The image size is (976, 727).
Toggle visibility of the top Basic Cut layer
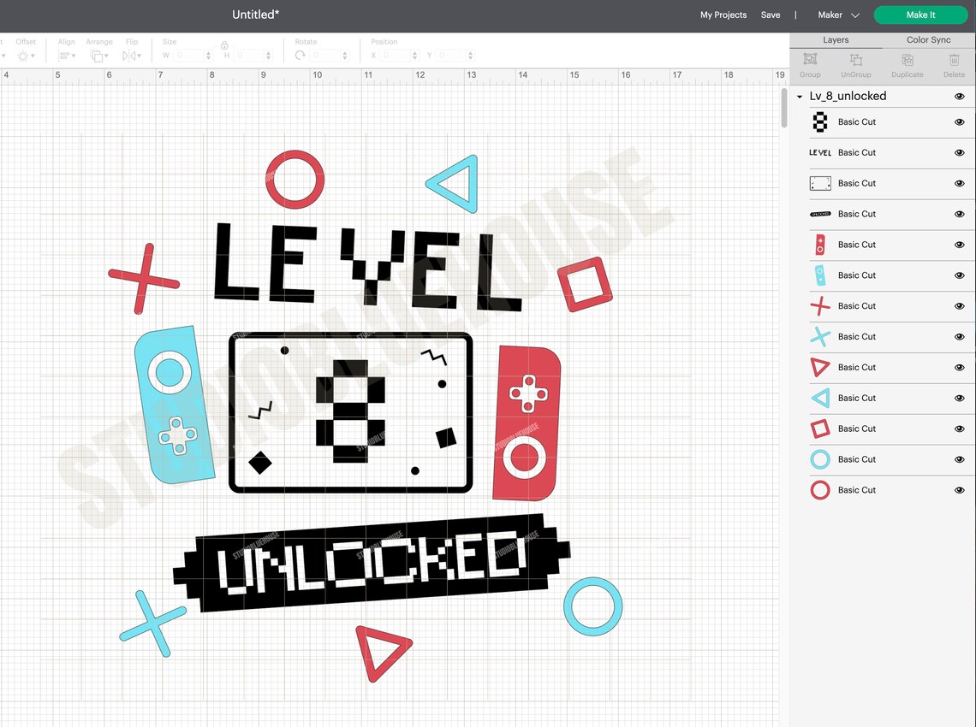[959, 121]
